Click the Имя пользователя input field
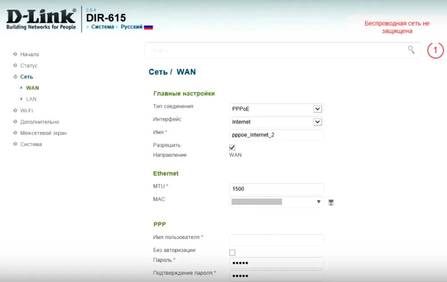Image resolution: width=447 pixels, height=282 pixels. (276, 240)
